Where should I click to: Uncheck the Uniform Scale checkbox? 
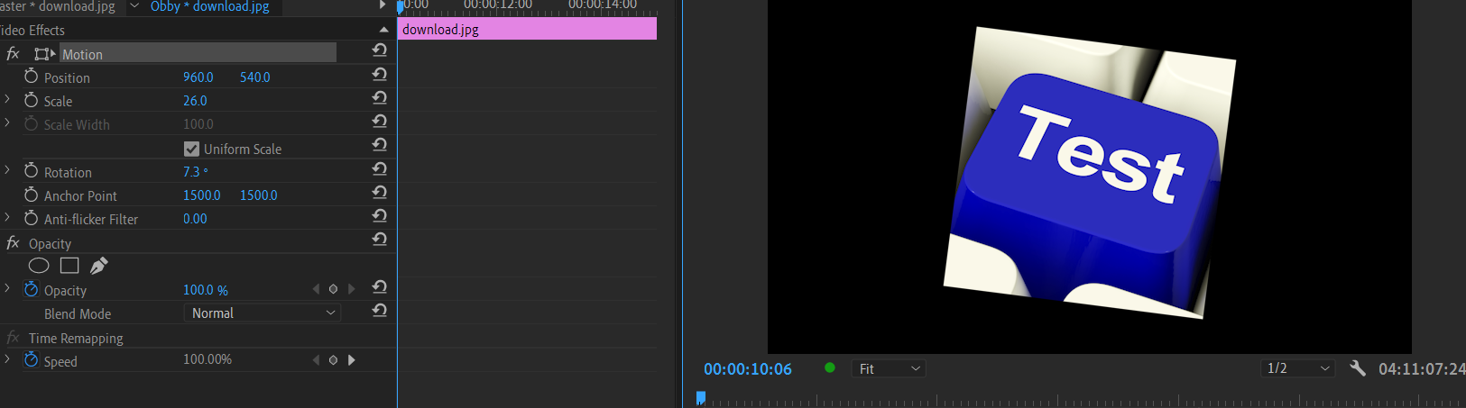pyautogui.click(x=191, y=149)
